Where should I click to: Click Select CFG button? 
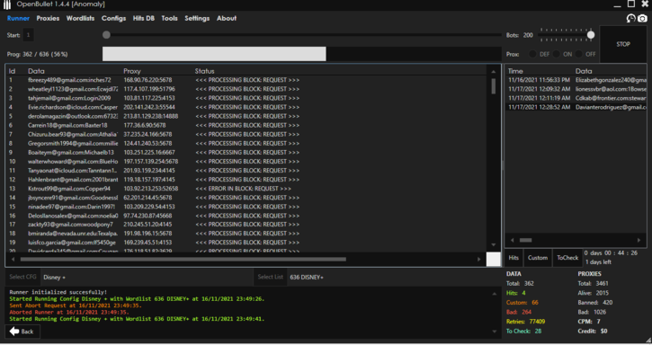click(22, 277)
